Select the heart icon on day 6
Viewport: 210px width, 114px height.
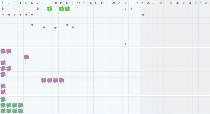[32, 25]
